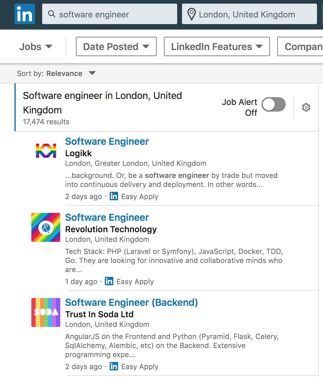Click Easy Apply text on Logikk listing
This screenshot has height=377, width=323.
point(140,197)
